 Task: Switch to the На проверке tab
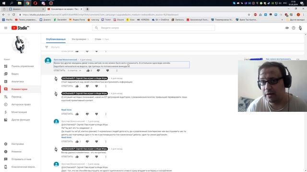click(80, 39)
